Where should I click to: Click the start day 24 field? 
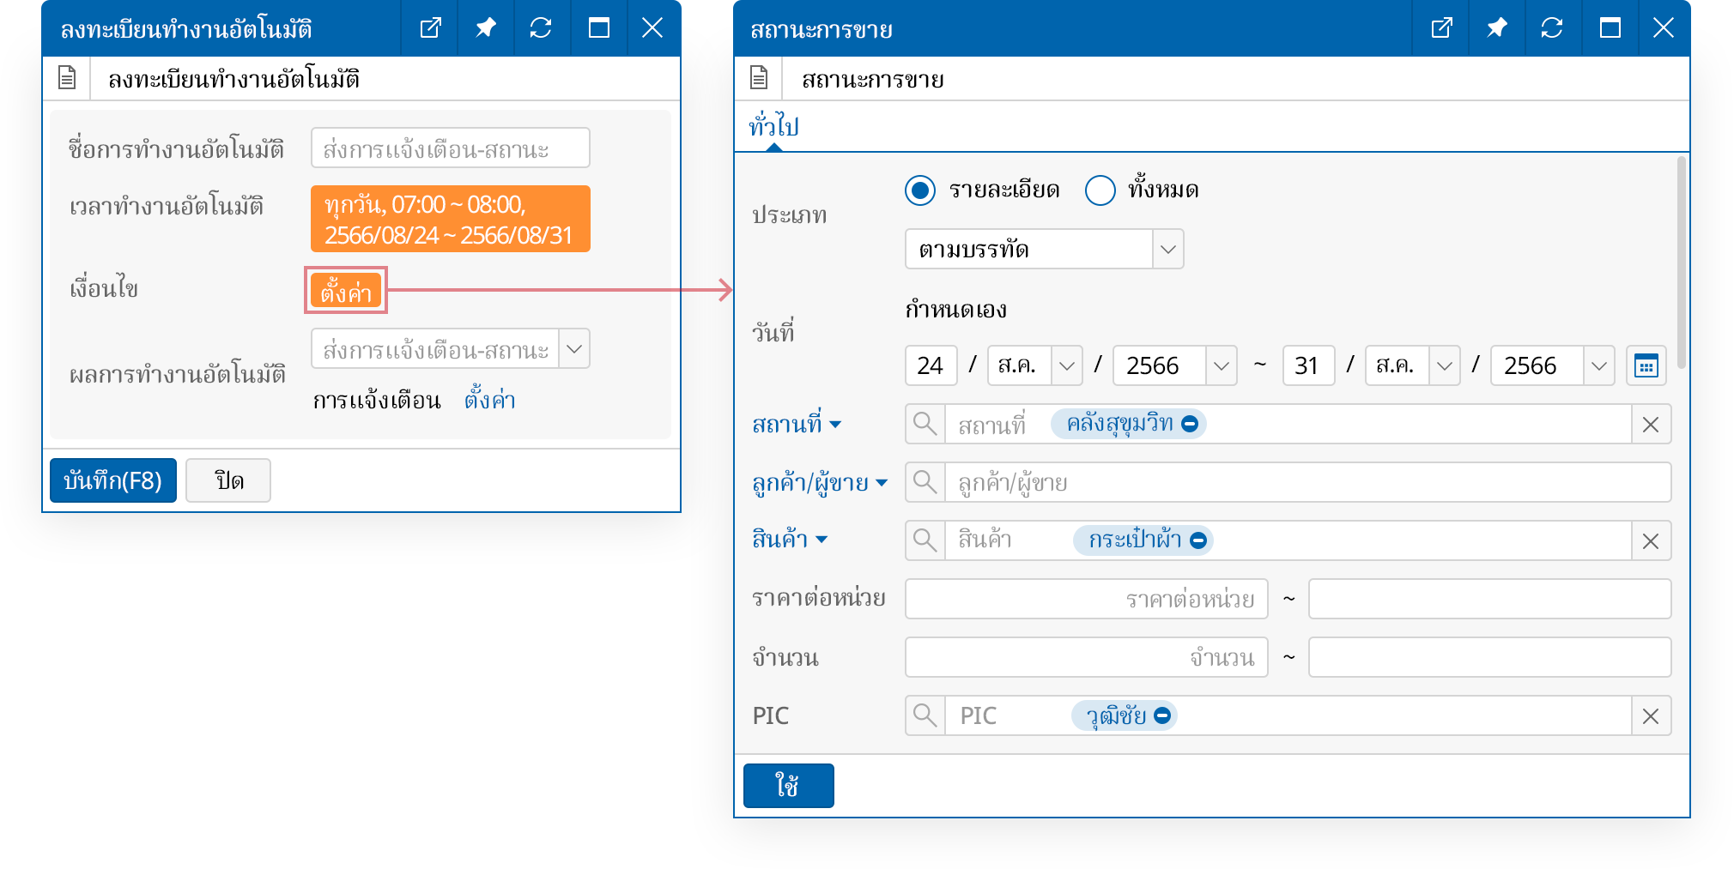click(931, 365)
